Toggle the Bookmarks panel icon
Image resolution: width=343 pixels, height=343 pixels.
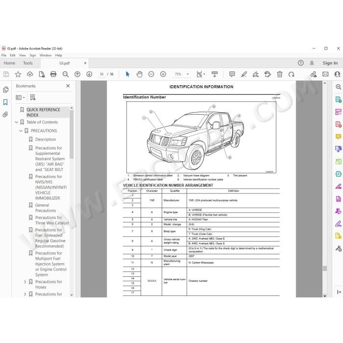point(5,102)
